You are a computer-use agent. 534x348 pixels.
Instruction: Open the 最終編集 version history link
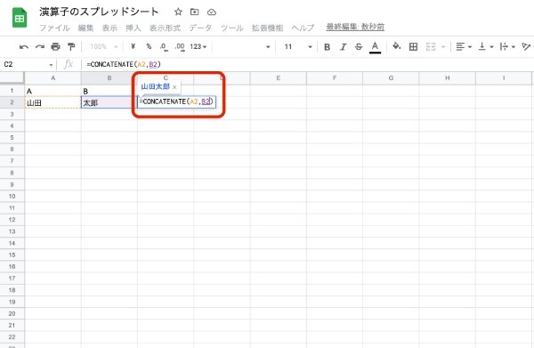point(355,27)
